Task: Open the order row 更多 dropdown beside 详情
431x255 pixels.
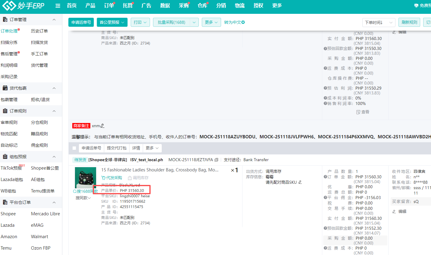Action: click(x=152, y=148)
